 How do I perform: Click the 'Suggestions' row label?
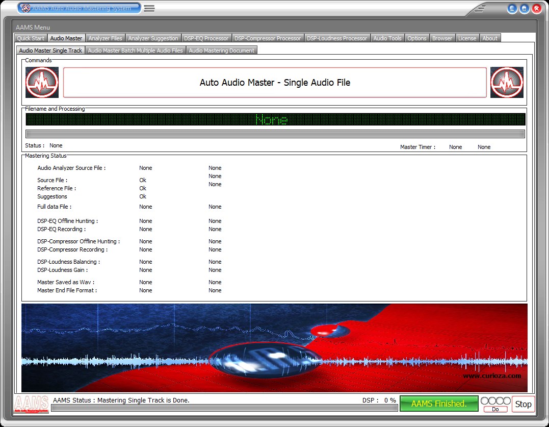52,196
